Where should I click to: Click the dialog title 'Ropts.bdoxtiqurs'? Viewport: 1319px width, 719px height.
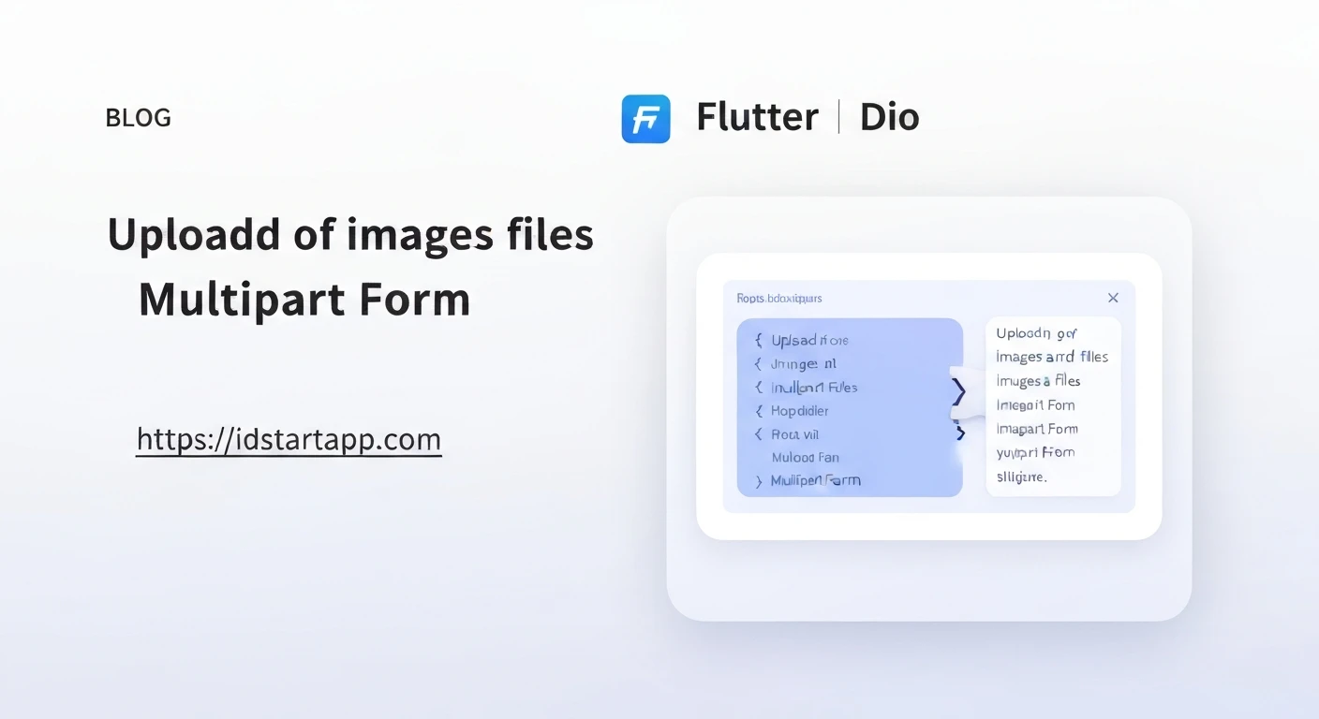[779, 298]
